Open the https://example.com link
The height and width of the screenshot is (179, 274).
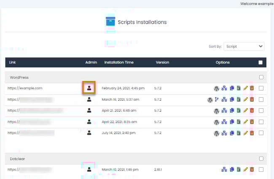click(x=24, y=88)
